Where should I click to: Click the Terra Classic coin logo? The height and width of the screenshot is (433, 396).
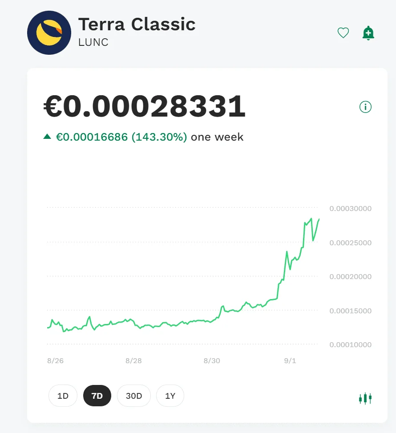pyautogui.click(x=49, y=32)
